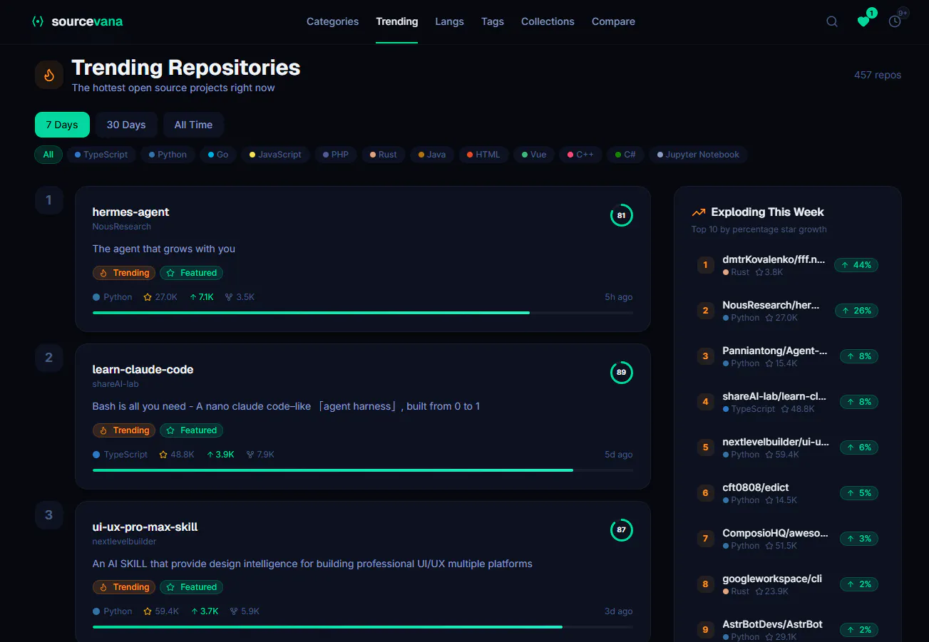Screen dimensions: 929x642
Task: Click the star icon in the ui-ux-pro-max-skill card
Action: 148,611
